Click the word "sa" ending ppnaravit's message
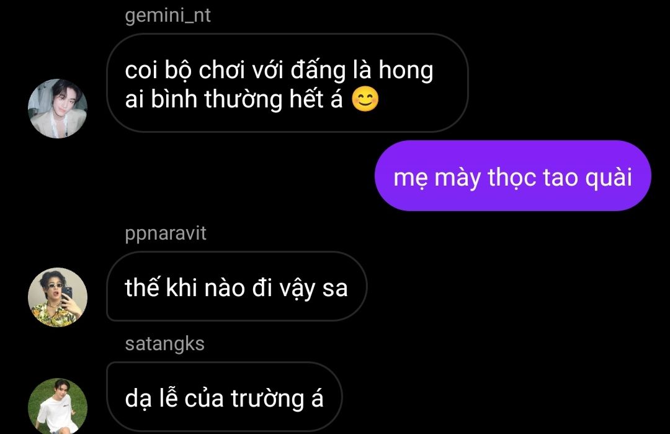Viewport: 670px width, 434px height. [x=335, y=289]
